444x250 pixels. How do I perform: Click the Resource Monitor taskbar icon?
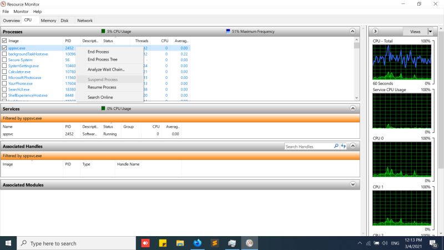tap(249, 243)
